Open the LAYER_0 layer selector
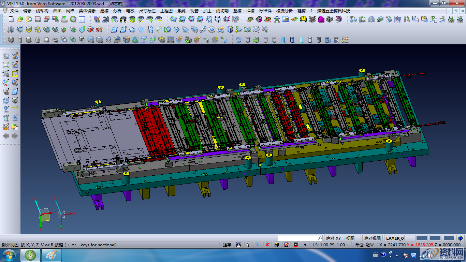The image size is (466, 262). [395, 238]
